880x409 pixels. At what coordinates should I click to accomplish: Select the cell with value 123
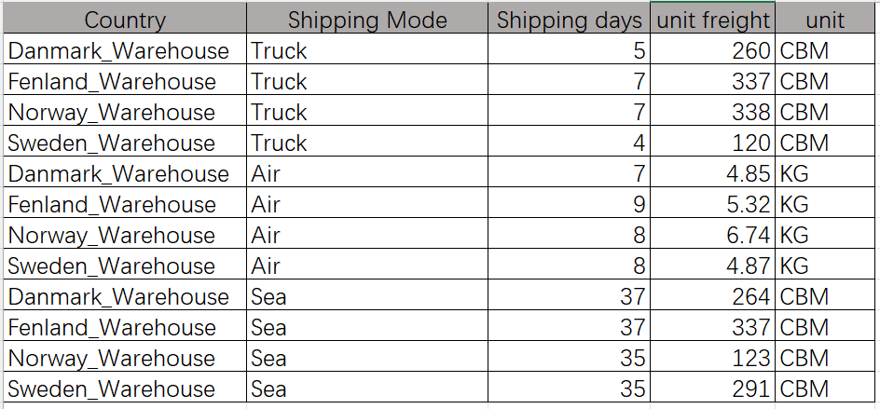[x=713, y=356]
